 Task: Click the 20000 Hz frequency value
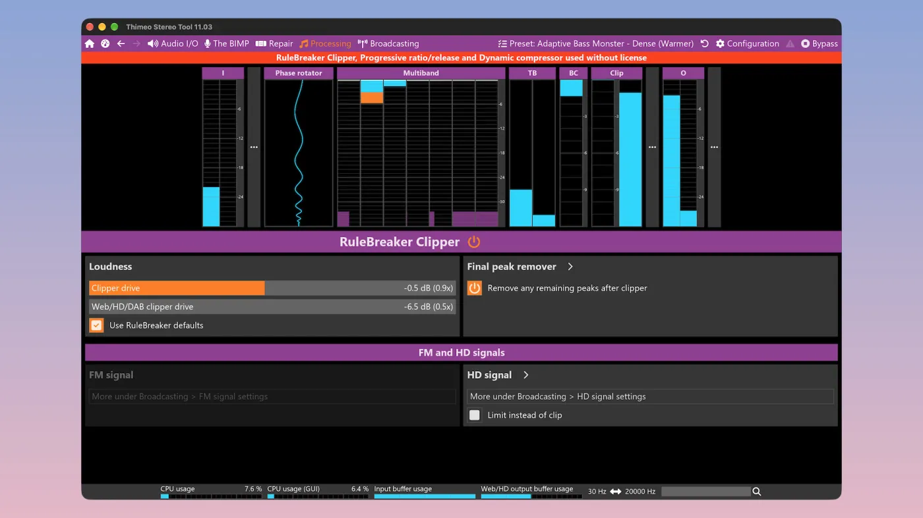click(640, 492)
